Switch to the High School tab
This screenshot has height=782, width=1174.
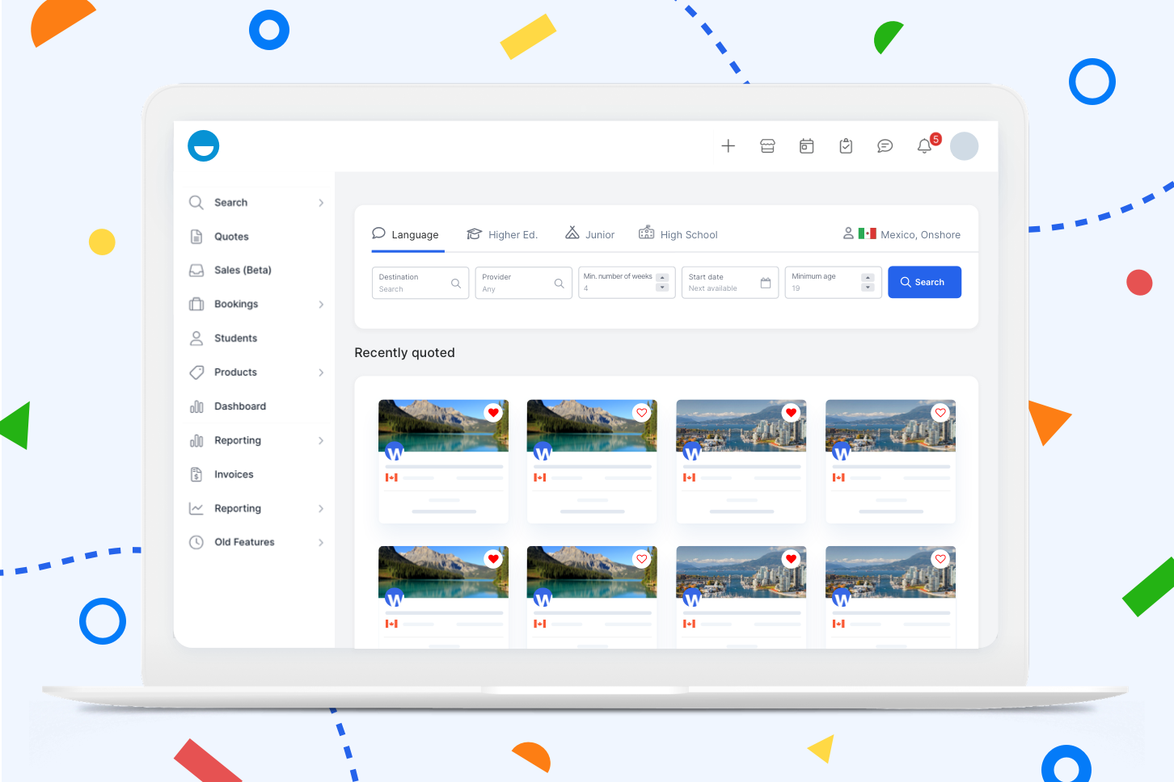678,234
